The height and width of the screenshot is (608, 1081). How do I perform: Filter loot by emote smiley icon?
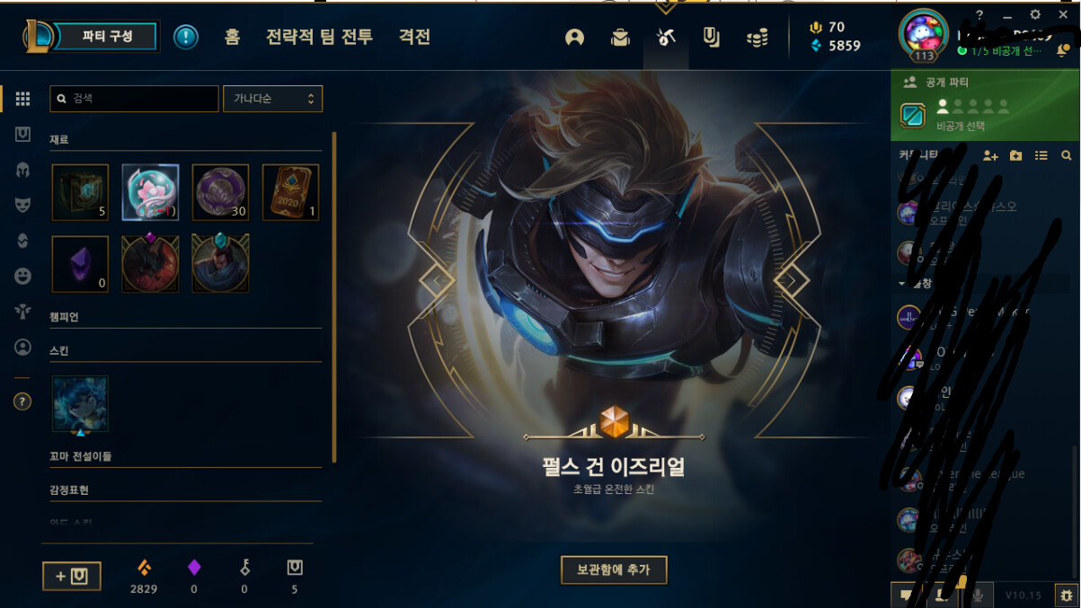[23, 276]
